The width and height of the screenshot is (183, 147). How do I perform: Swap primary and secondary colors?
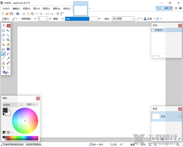point(9,109)
